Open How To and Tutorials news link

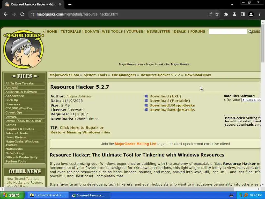pos(23,179)
